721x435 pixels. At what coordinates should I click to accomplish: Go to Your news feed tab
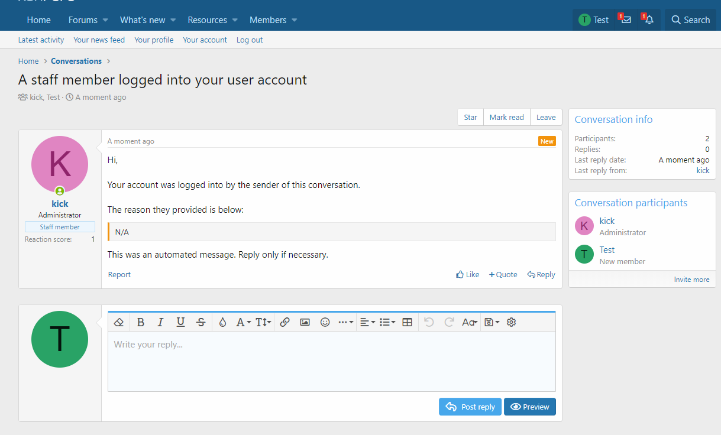tap(99, 40)
